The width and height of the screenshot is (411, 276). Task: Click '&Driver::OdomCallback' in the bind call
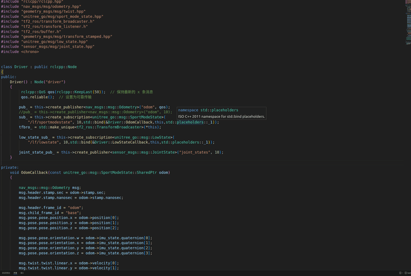(x=129, y=122)
